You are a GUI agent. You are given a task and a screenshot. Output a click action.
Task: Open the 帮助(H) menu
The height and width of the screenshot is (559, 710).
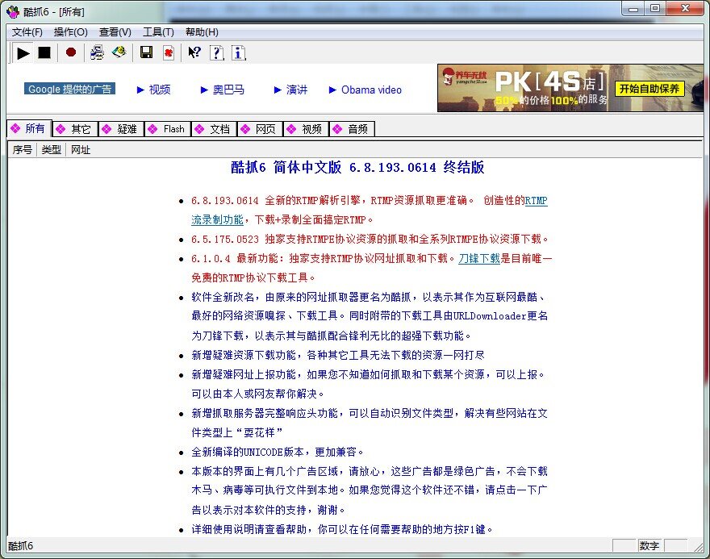click(x=202, y=32)
